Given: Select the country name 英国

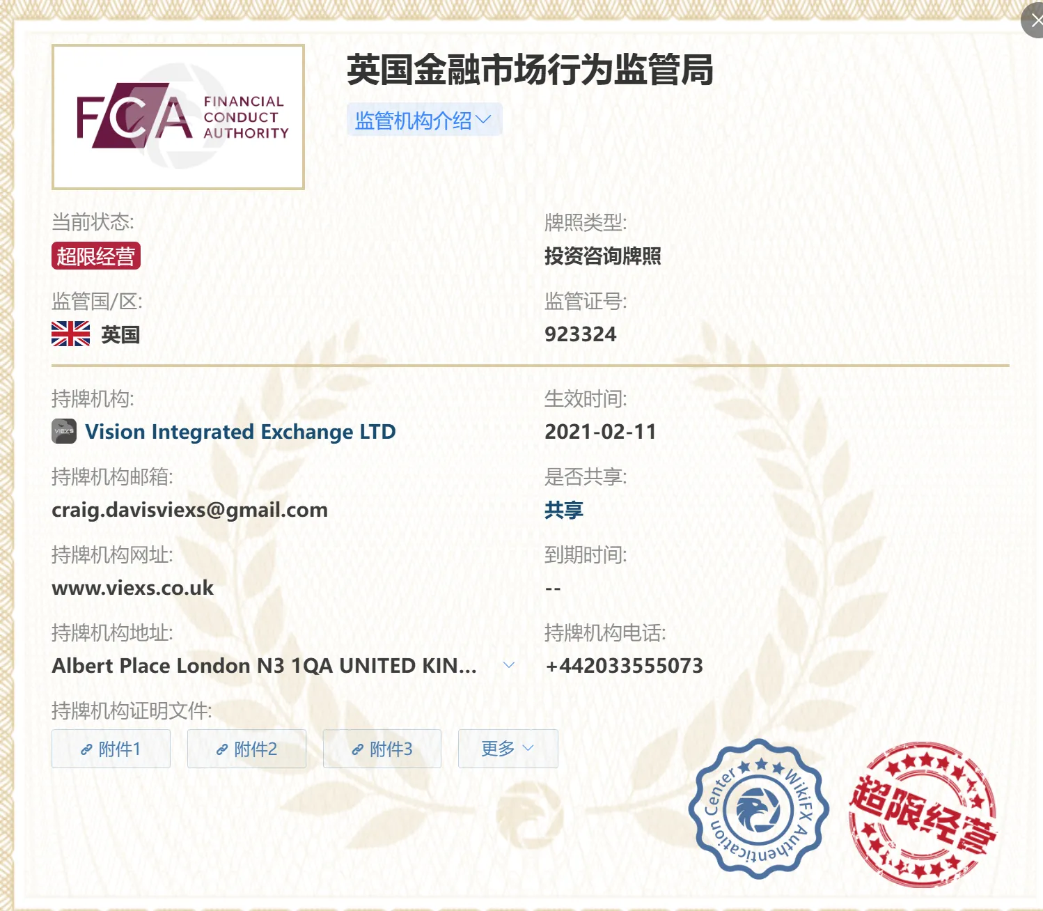Looking at the screenshot, I should pos(120,334).
